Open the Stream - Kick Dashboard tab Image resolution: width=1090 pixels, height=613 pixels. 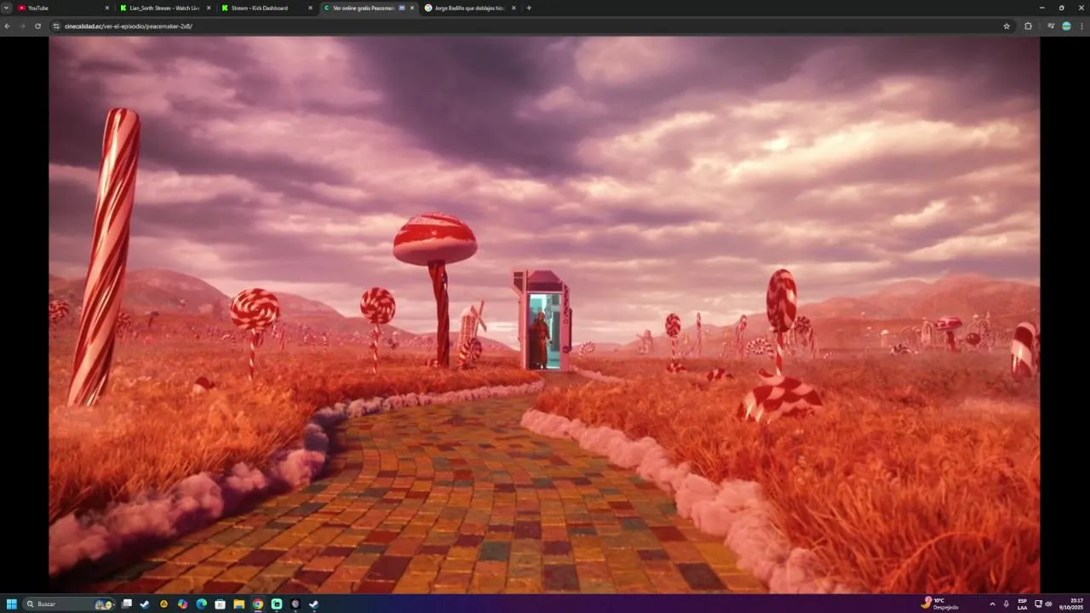[267, 8]
